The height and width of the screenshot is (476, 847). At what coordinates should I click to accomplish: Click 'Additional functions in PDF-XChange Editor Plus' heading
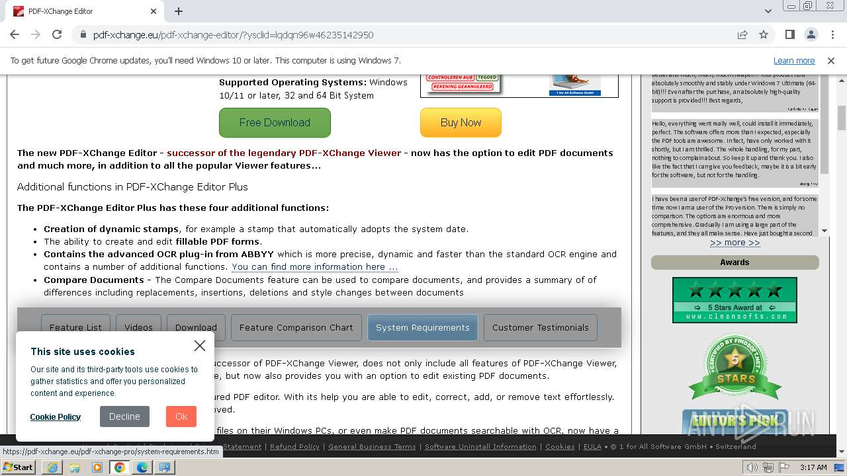pyautogui.click(x=132, y=186)
